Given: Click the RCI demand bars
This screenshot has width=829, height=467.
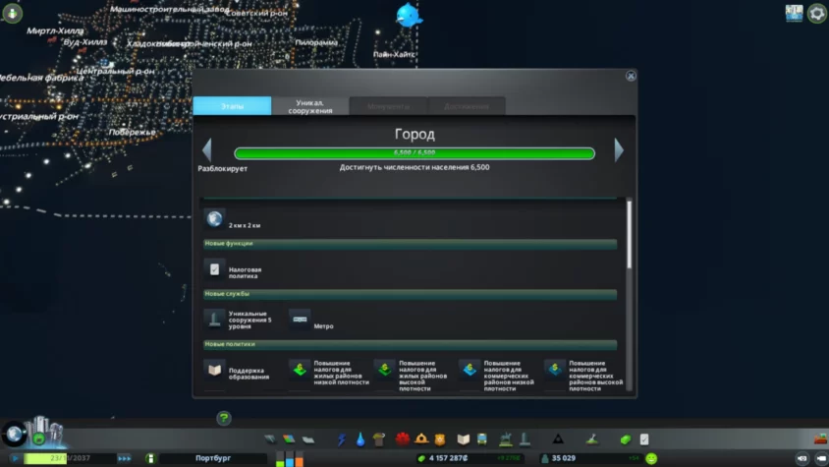Looking at the screenshot, I should click(290, 458).
